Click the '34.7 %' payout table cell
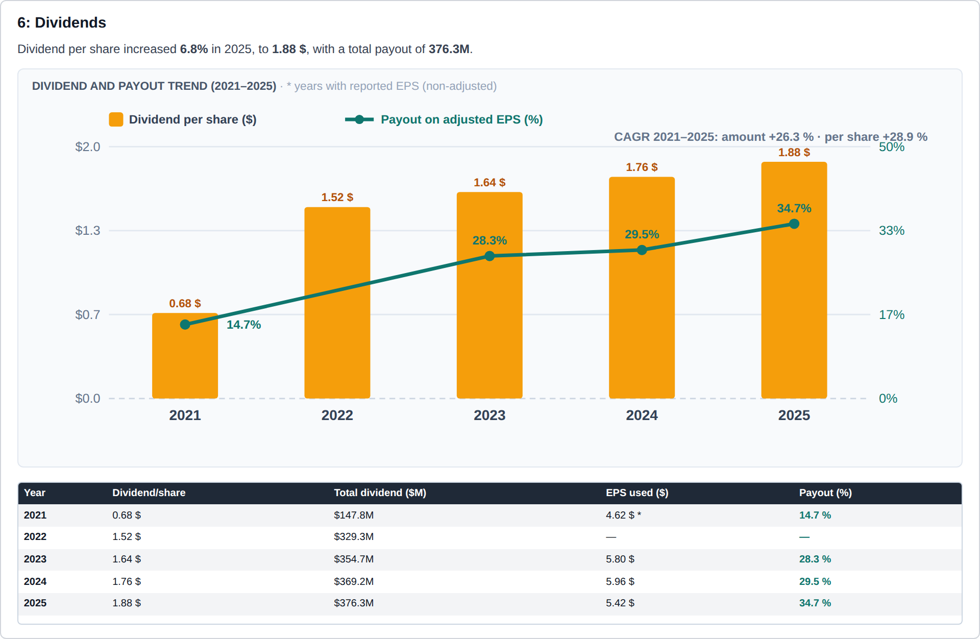The height and width of the screenshot is (639, 980). click(815, 603)
